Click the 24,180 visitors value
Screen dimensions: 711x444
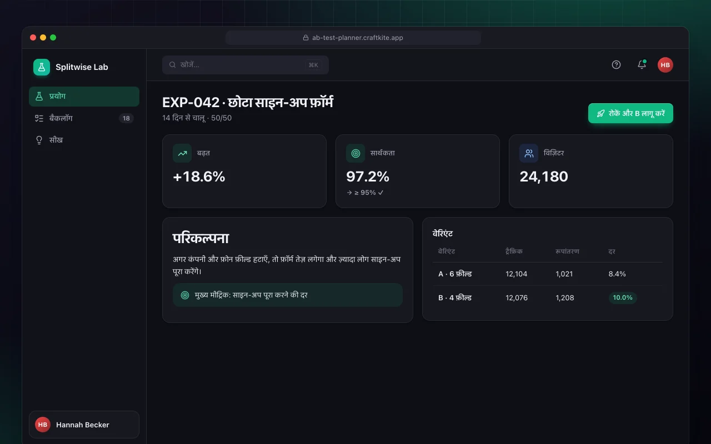(544, 177)
